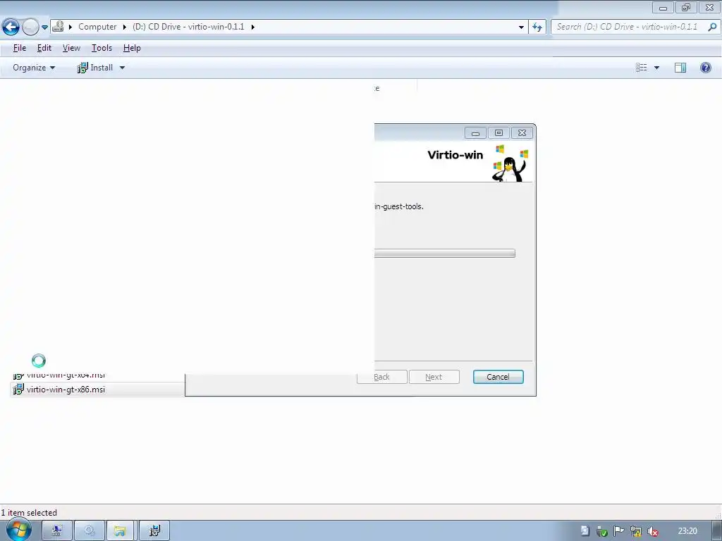
Task: Click the Explorer Forward arrow button
Action: (30, 27)
